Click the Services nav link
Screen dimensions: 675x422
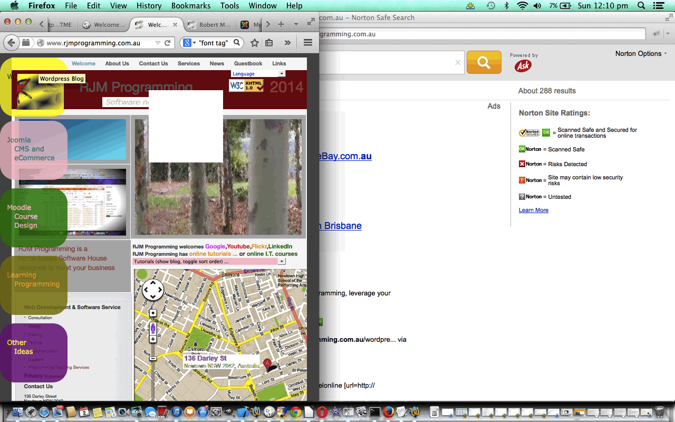[189, 63]
